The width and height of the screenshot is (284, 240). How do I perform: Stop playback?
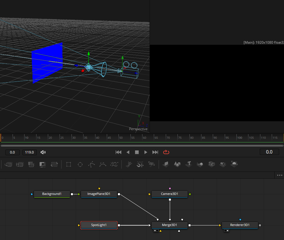137,152
